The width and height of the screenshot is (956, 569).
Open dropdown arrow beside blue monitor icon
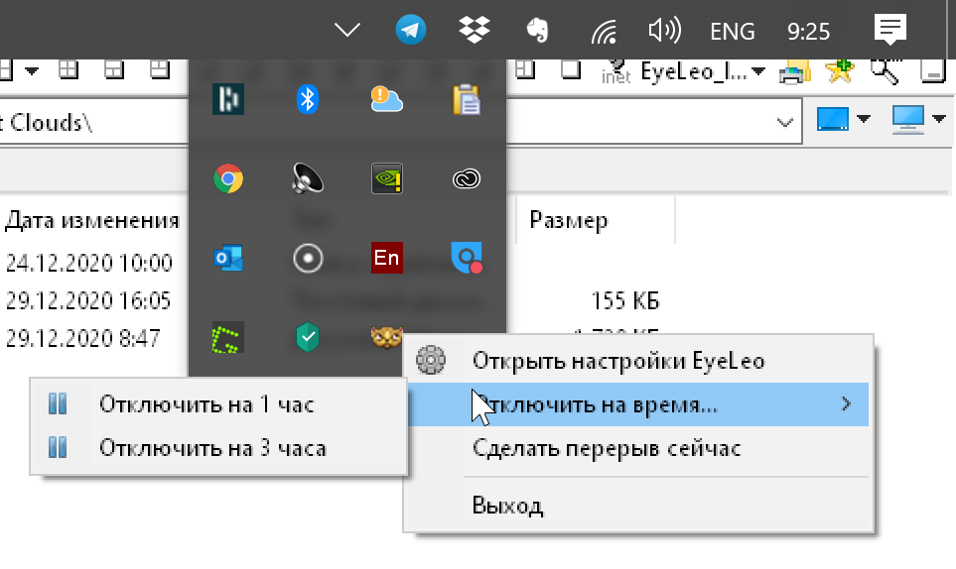click(864, 119)
